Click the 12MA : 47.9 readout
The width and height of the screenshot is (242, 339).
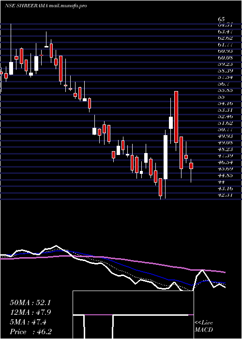[x=30, y=312]
